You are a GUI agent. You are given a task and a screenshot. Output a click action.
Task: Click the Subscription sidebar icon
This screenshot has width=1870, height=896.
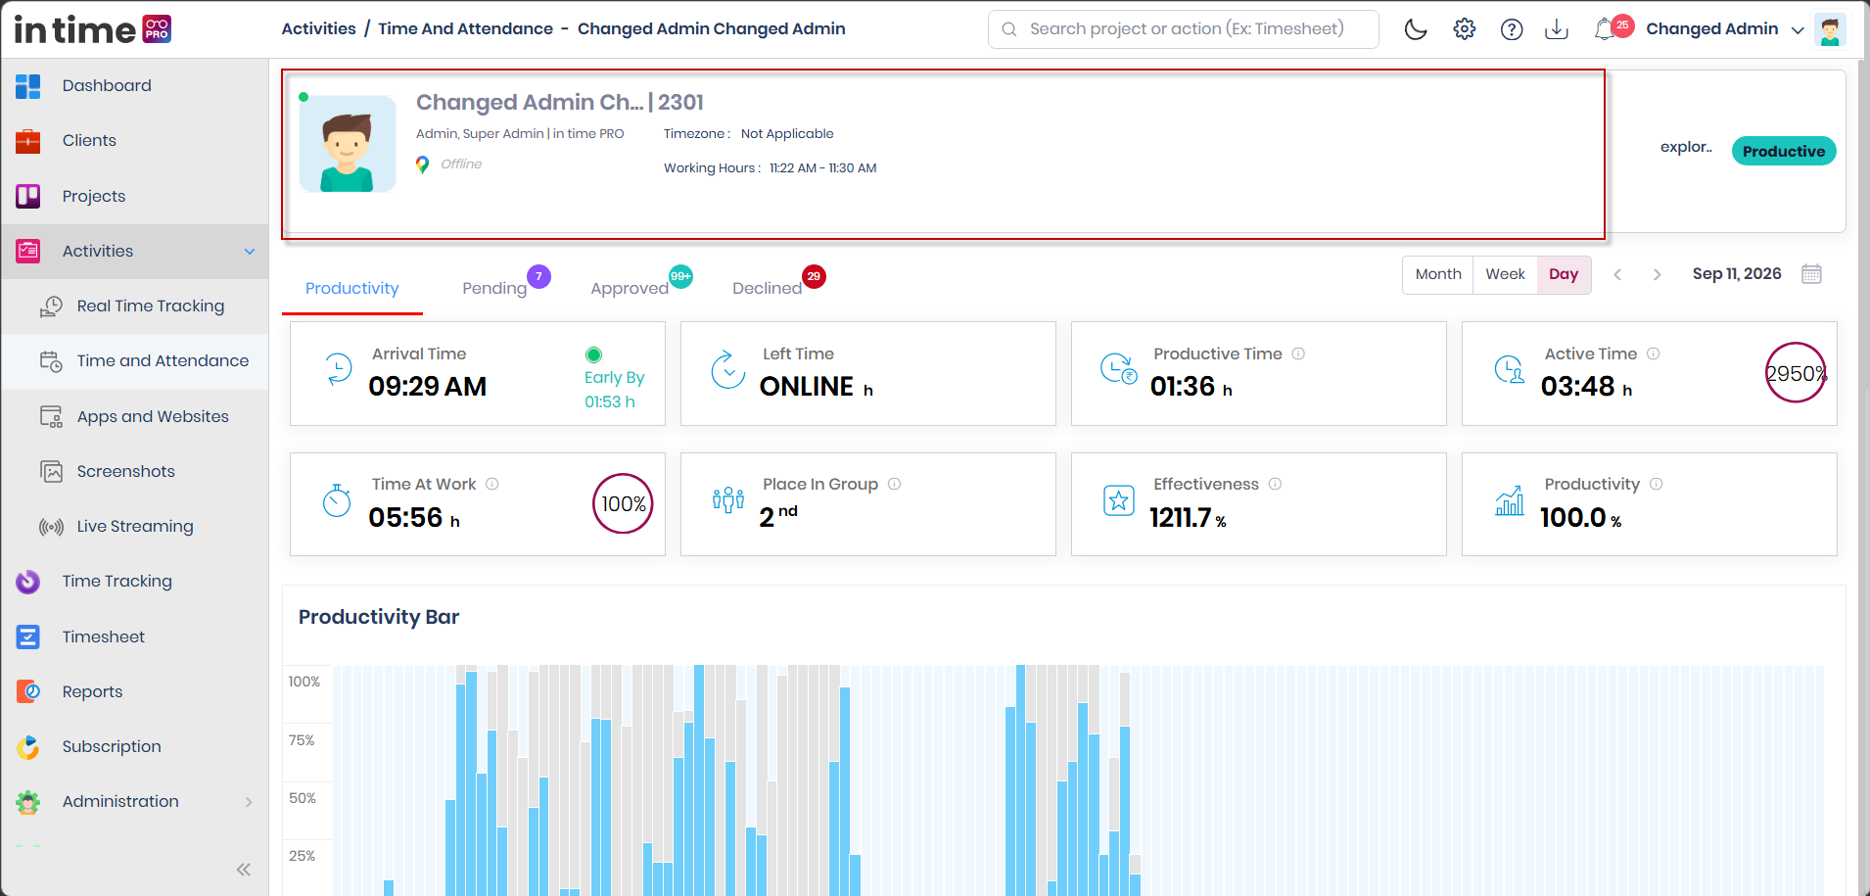point(28,747)
